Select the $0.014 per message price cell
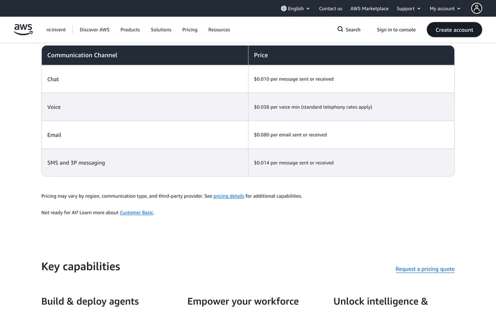Image resolution: width=496 pixels, height=310 pixels. click(351, 163)
